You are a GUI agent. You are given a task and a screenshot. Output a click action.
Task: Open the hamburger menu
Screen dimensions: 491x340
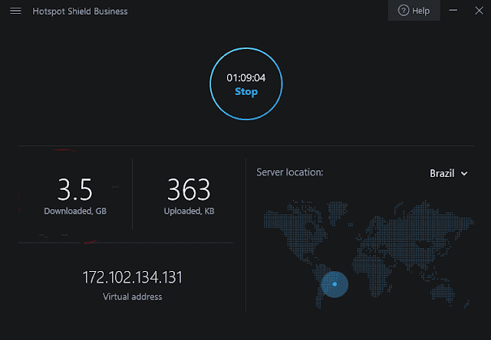[x=15, y=11]
